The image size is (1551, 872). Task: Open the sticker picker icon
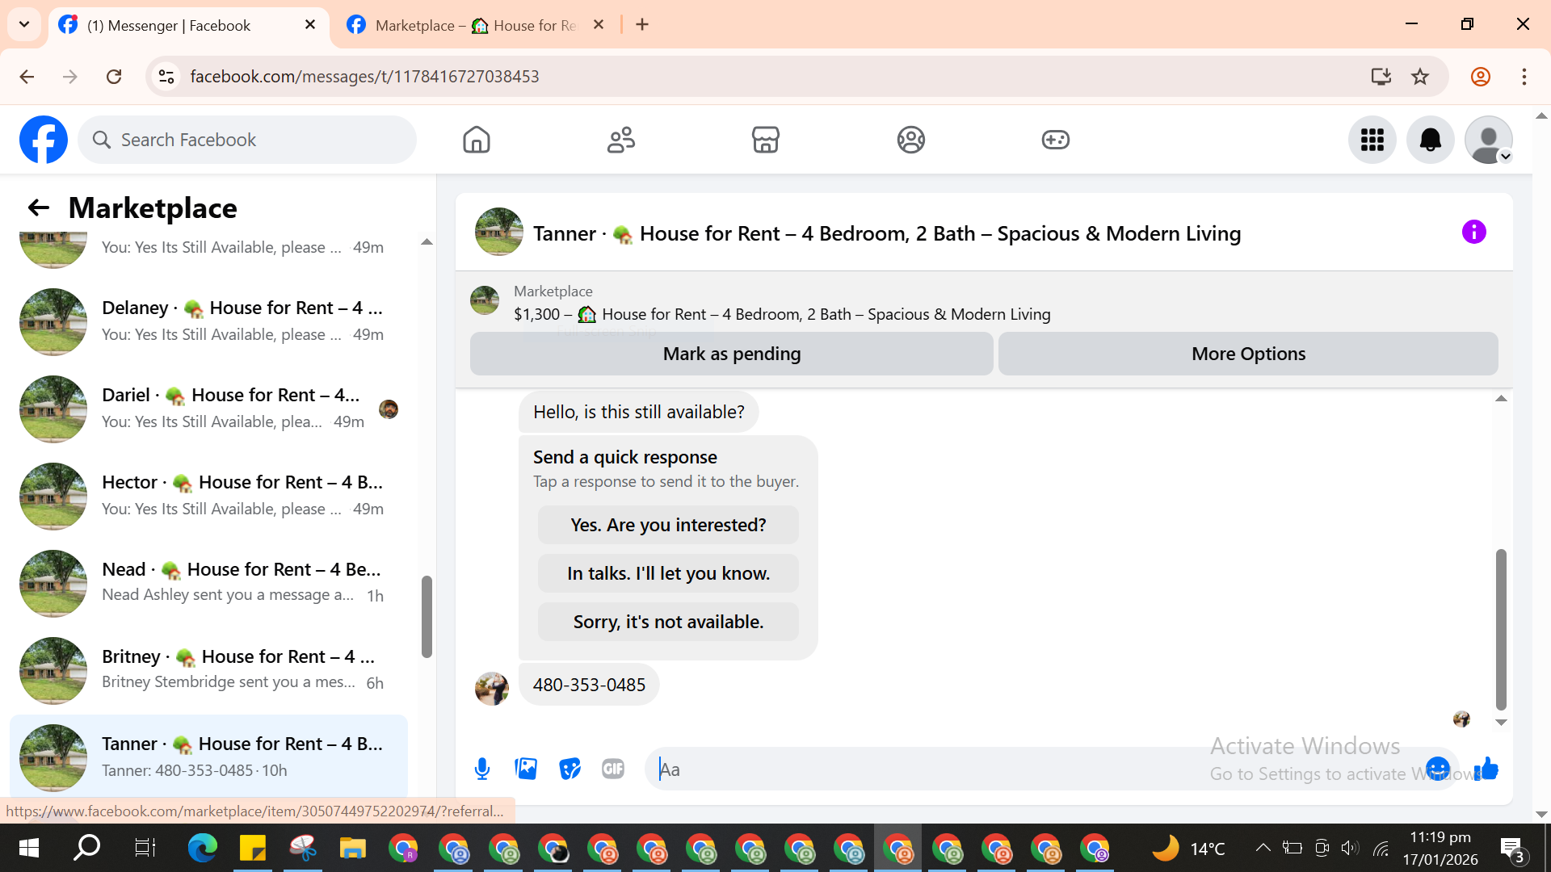point(570,769)
